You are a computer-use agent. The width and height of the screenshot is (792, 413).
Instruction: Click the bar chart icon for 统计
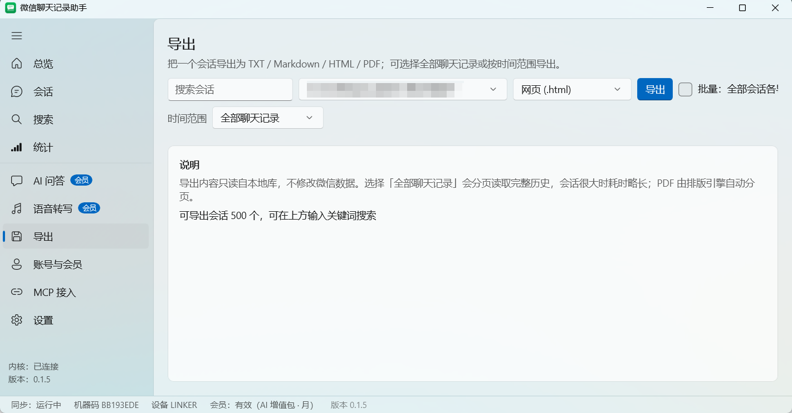(x=17, y=147)
